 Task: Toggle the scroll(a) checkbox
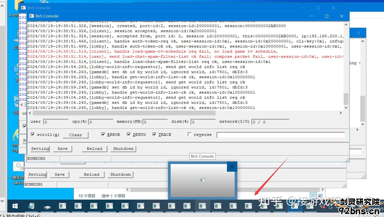pyautogui.click(x=33, y=134)
